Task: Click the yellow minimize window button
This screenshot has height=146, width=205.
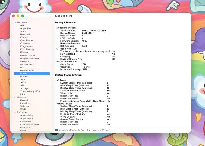Action: (x=18, y=16)
